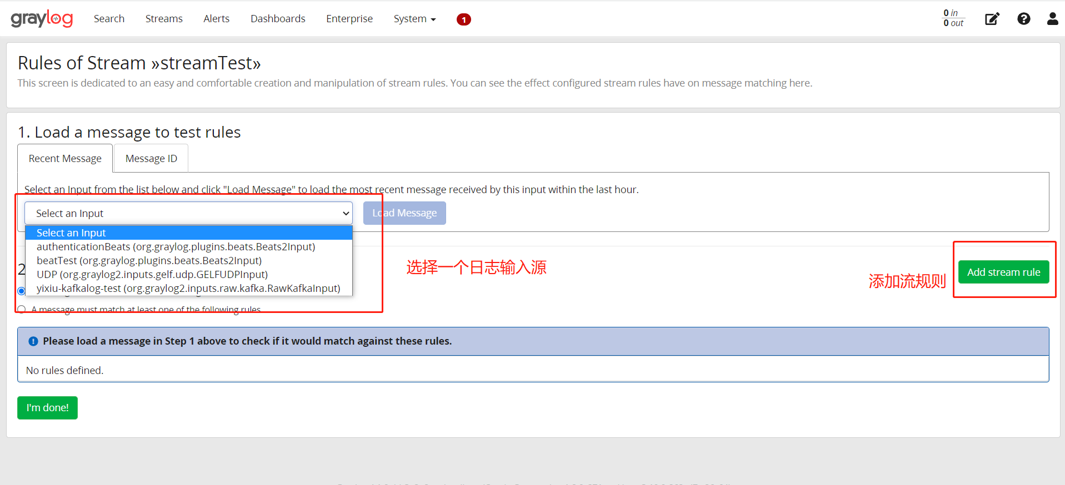The image size is (1065, 485).
Task: Switch to the Message ID tab
Action: 151,158
